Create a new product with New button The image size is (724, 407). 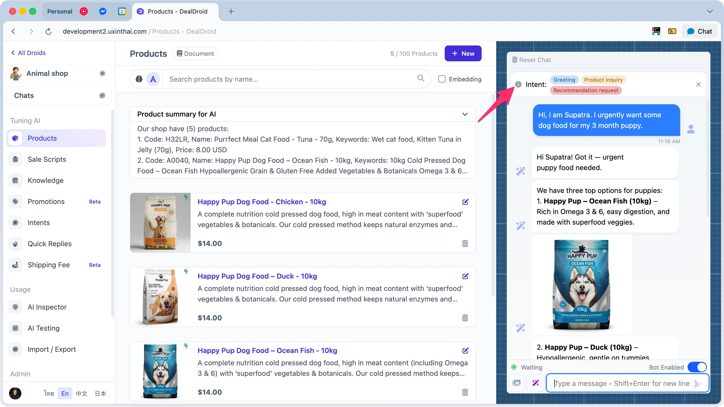(463, 53)
